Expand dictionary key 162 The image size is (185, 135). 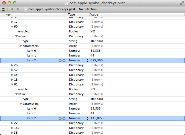[x=12, y=128]
